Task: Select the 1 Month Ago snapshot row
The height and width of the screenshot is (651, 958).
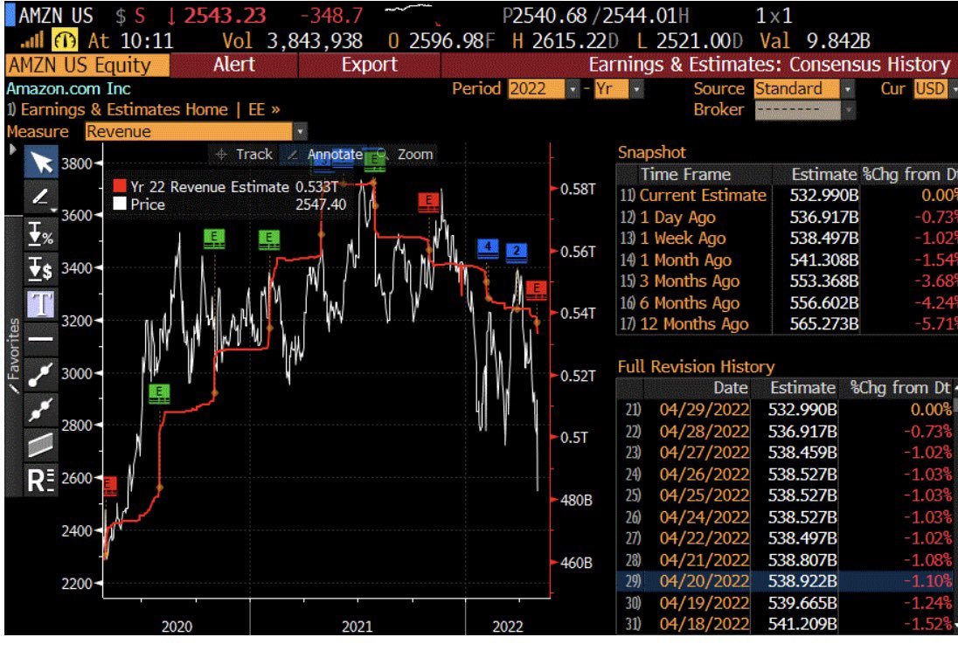Action: 787,260
